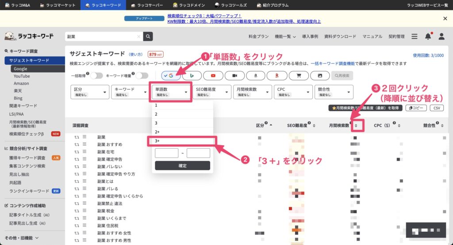The height and width of the screenshot is (245, 453).
Task: Select video search engine button
Action: (x=234, y=75)
